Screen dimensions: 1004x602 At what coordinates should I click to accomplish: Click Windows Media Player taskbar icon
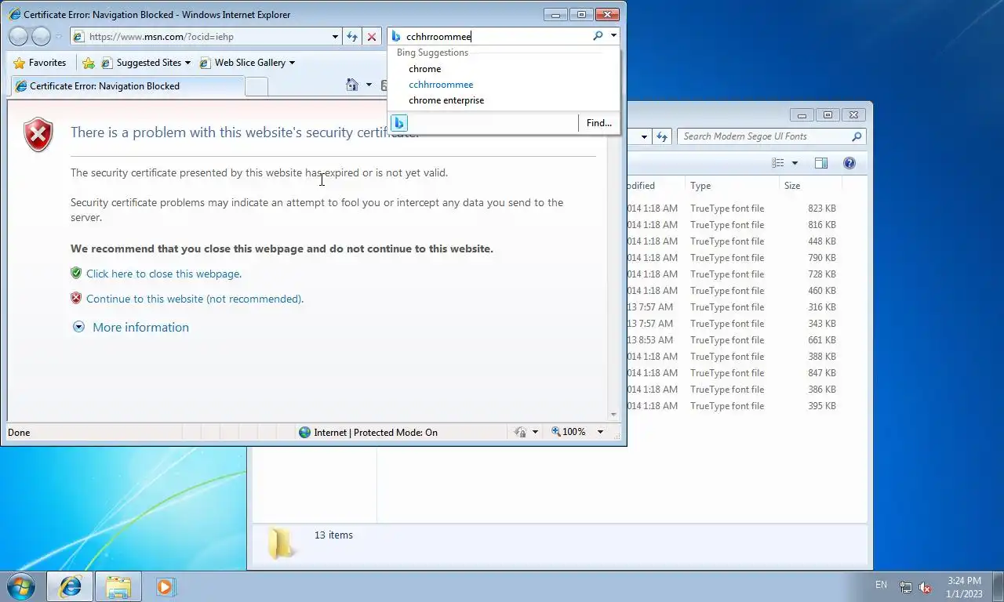click(166, 586)
